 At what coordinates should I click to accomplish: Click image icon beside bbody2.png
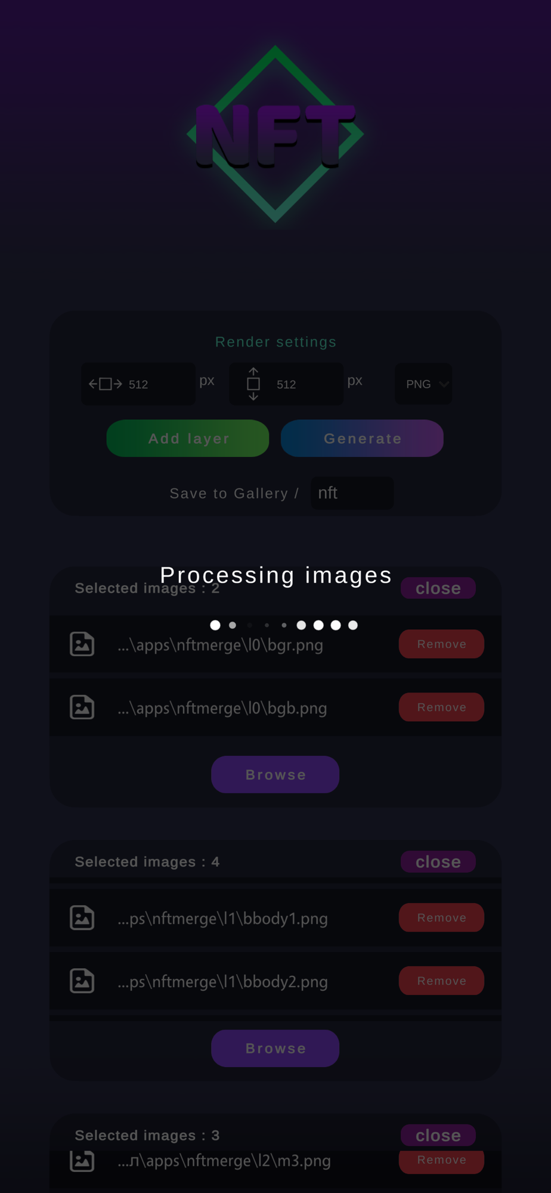pos(82,981)
